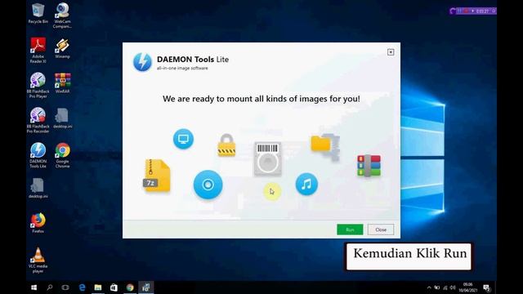The width and height of the screenshot is (523, 294).
Task: Click the hard disk barcode icon
Action: 267,158
